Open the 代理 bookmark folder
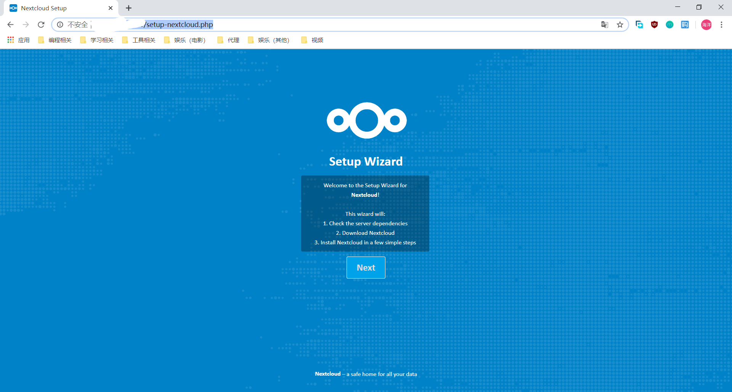 click(x=228, y=40)
